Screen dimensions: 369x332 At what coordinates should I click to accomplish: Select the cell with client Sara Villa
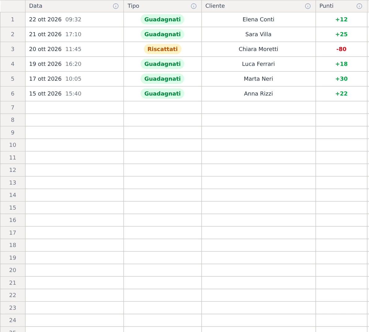(259, 34)
